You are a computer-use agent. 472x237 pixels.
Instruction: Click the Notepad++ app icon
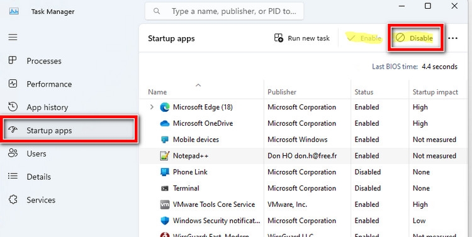(165, 156)
